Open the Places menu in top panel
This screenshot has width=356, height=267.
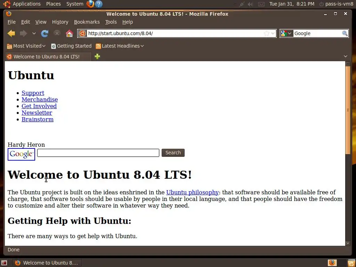(53, 4)
